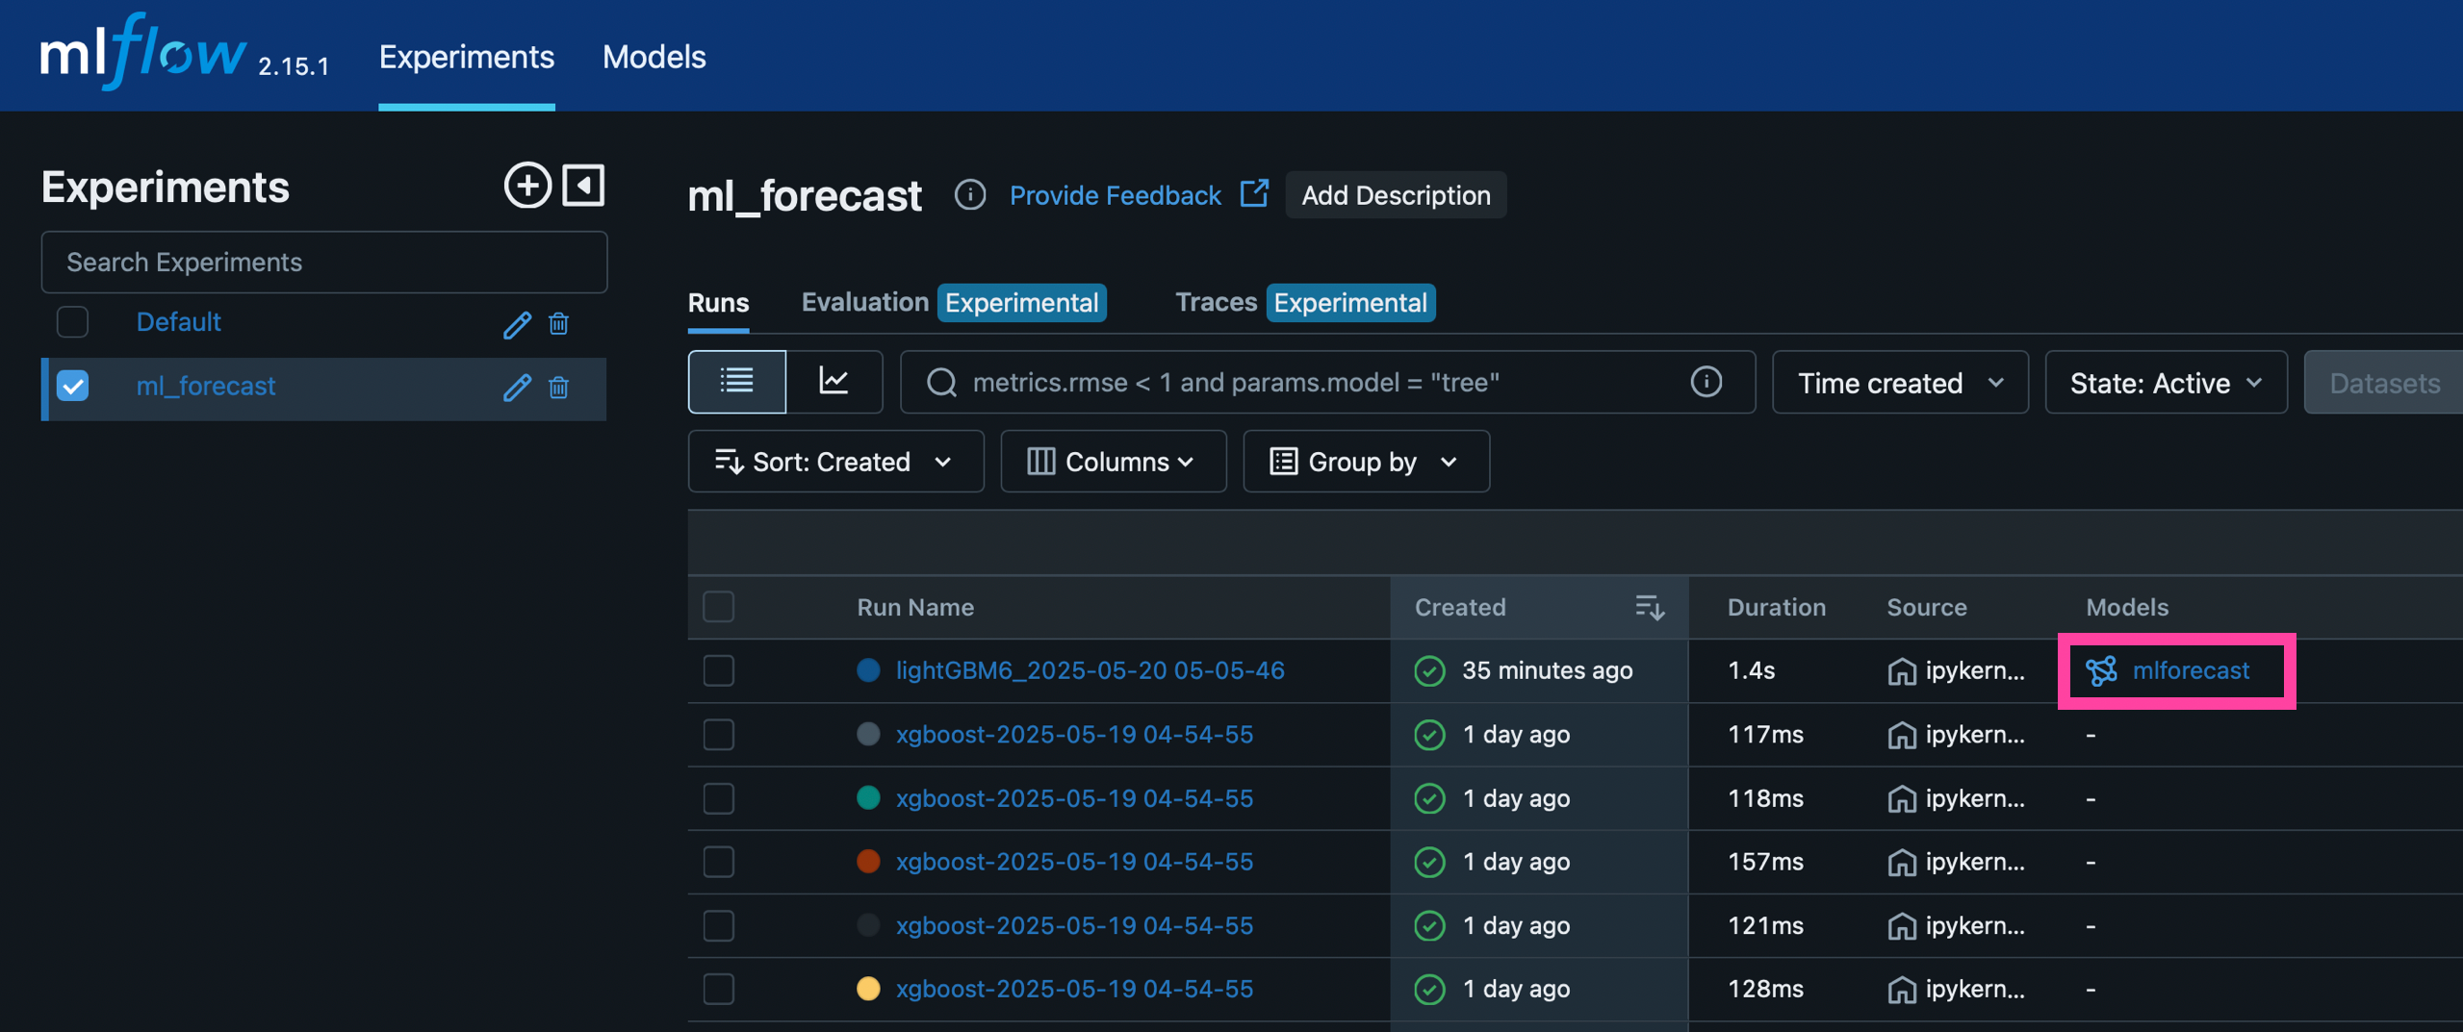Screen dimensions: 2463x1032
Task: Open the Group by dropdown
Action: tap(1366, 461)
